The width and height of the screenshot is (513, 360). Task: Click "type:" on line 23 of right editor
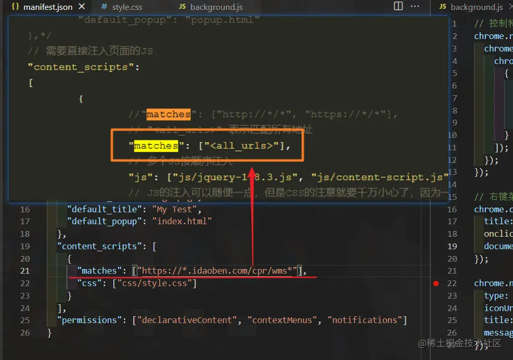[496, 296]
